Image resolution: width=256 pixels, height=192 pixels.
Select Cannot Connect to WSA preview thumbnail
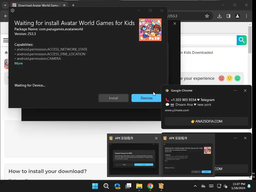click(134, 159)
